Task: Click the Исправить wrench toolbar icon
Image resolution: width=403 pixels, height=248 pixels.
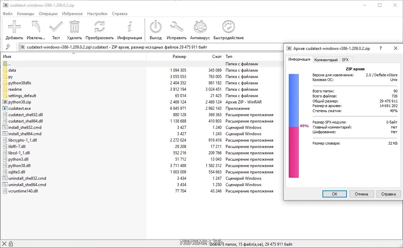Action: [176, 27]
